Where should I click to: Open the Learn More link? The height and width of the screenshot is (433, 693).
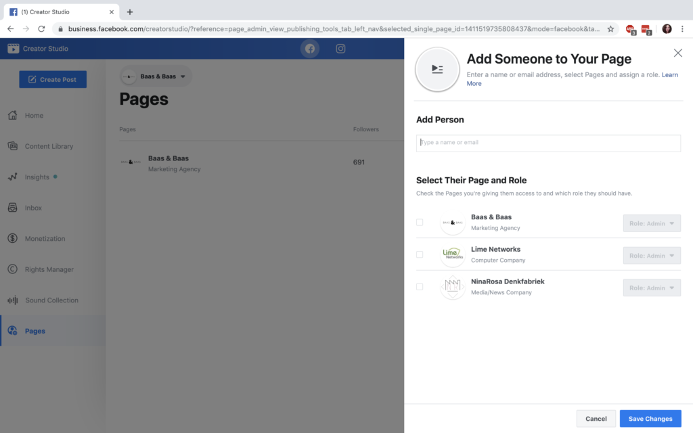pyautogui.click(x=669, y=74)
